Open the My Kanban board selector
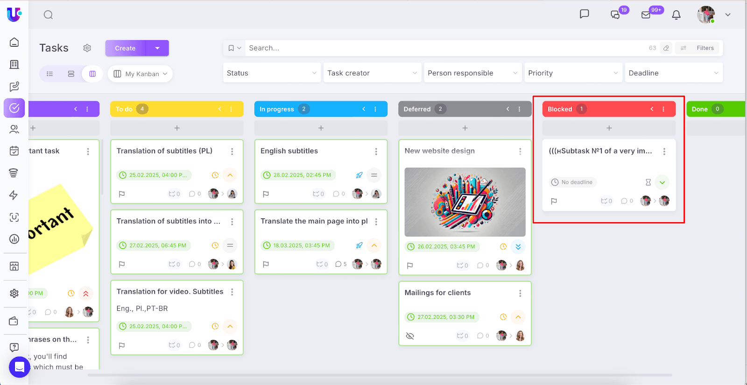 140,74
